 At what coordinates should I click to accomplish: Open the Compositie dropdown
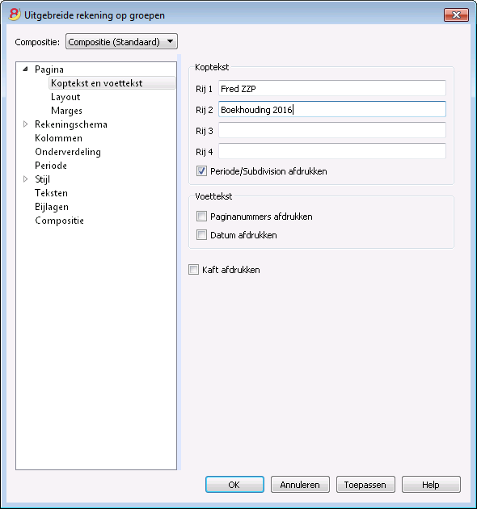(x=121, y=41)
